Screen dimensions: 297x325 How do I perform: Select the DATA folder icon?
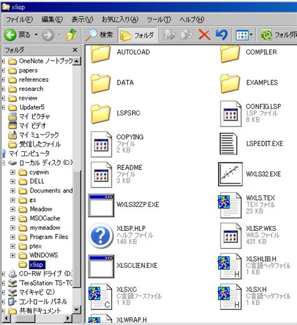(100, 83)
